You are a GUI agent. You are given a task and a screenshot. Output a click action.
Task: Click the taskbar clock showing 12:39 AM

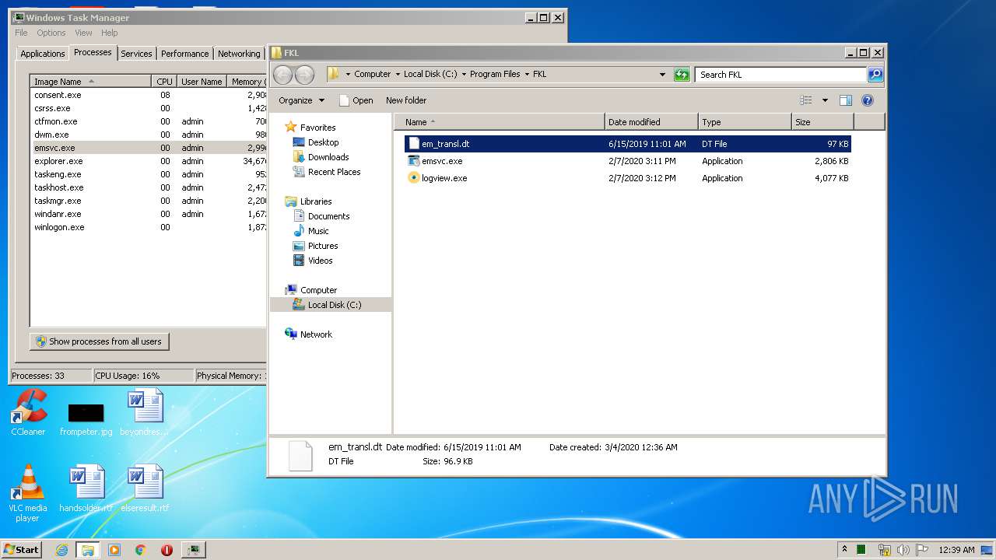tap(956, 550)
